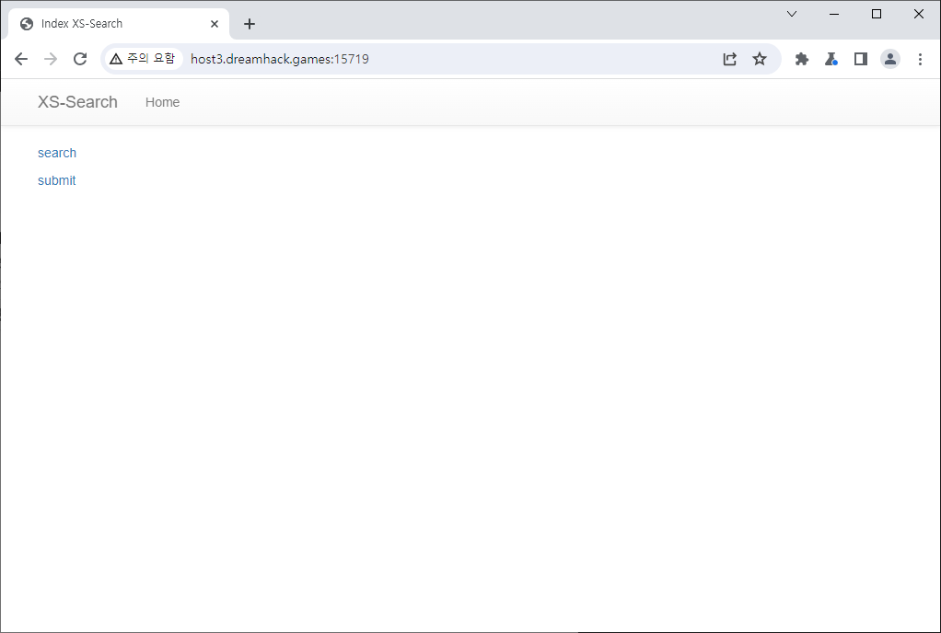Expand the tab search chevron

(x=792, y=14)
